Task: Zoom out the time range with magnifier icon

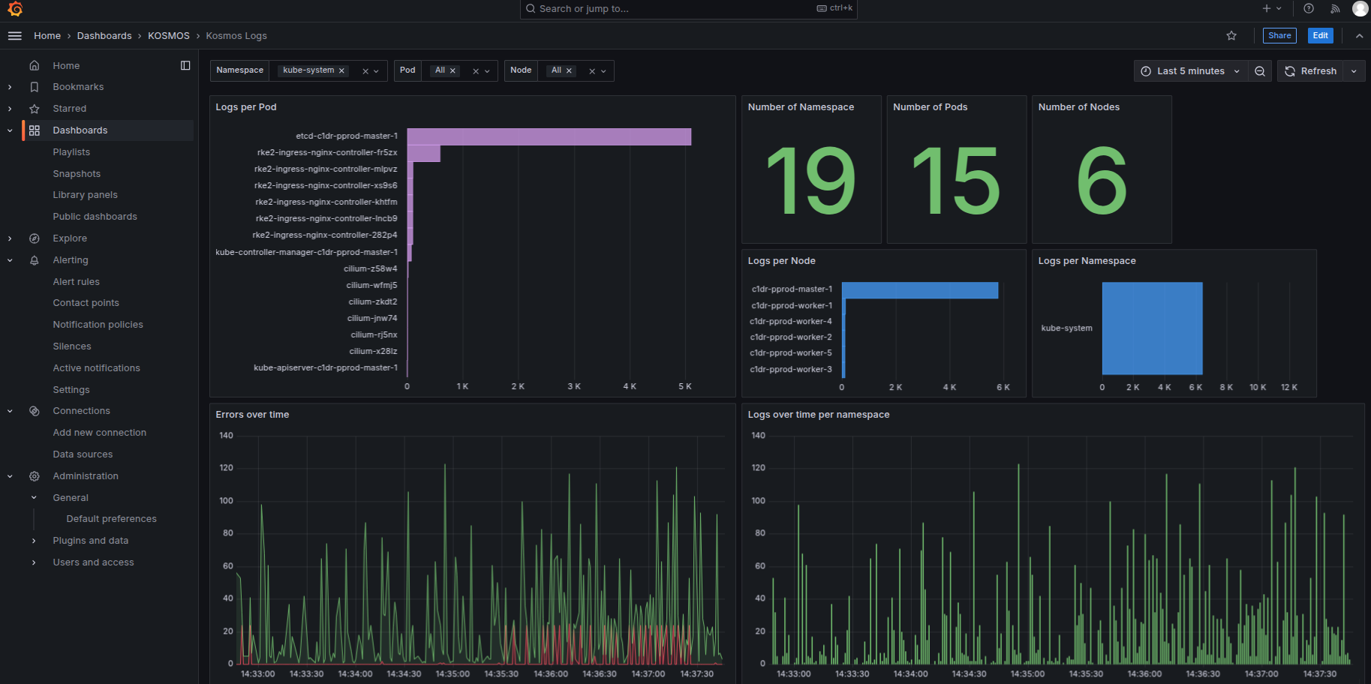Action: coord(1260,70)
